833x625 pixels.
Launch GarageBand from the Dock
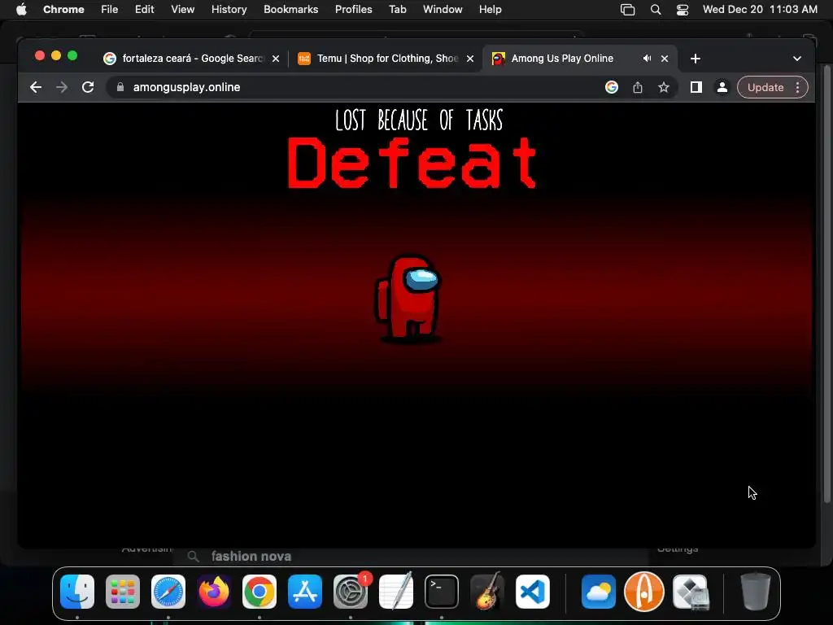pyautogui.click(x=487, y=592)
